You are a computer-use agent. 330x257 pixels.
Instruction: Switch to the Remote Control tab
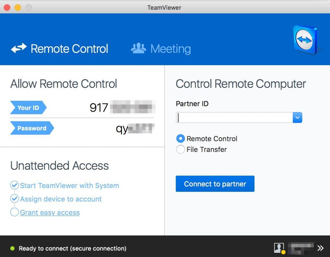[x=60, y=49]
